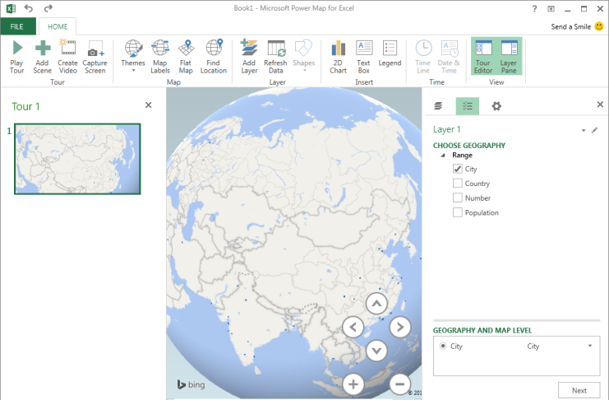The height and width of the screenshot is (400, 609).
Task: Toggle the Layer Pane view
Action: click(x=509, y=57)
